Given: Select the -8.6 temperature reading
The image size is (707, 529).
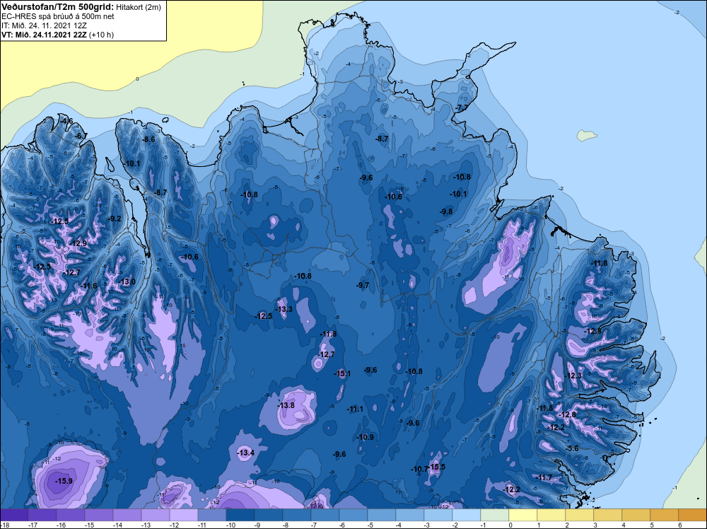Looking at the screenshot, I should (x=148, y=140).
